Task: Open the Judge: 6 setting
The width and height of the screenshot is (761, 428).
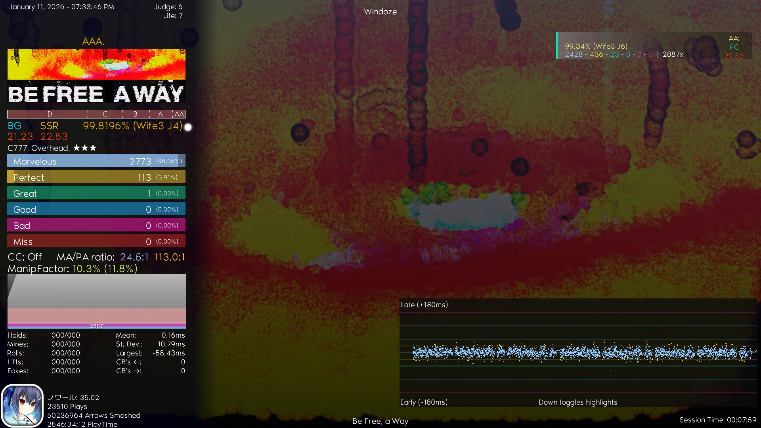Action: pyautogui.click(x=168, y=7)
